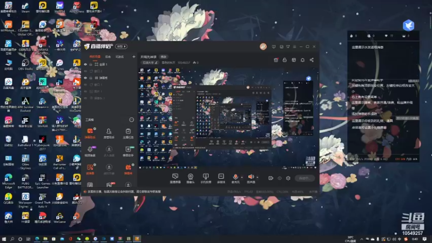
Task: Toggle visibility of the 图片 1 source
Action: coord(85,91)
